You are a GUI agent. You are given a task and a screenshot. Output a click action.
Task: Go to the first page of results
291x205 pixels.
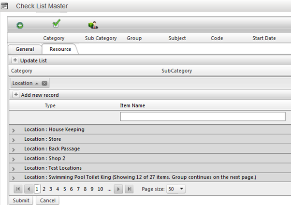(18, 189)
